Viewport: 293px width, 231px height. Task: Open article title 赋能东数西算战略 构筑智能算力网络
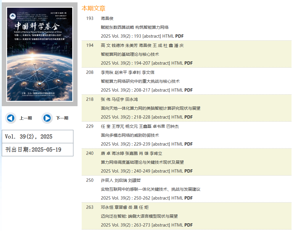[x=135, y=27]
